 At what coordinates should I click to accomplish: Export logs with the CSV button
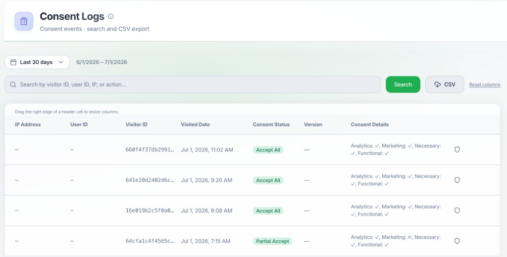(445, 85)
